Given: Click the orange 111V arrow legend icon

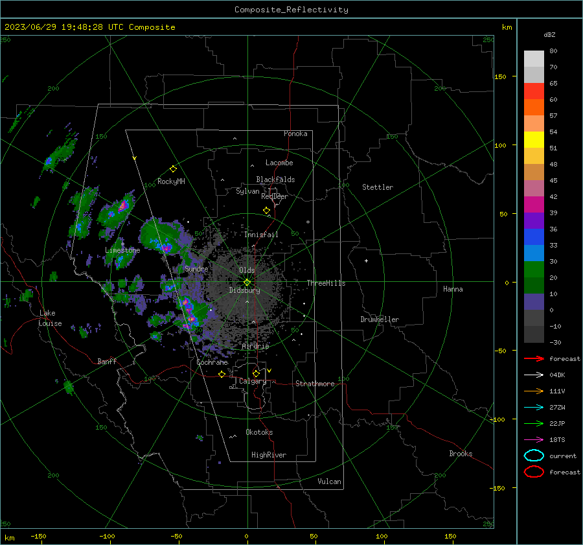Looking at the screenshot, I should pyautogui.click(x=534, y=391).
